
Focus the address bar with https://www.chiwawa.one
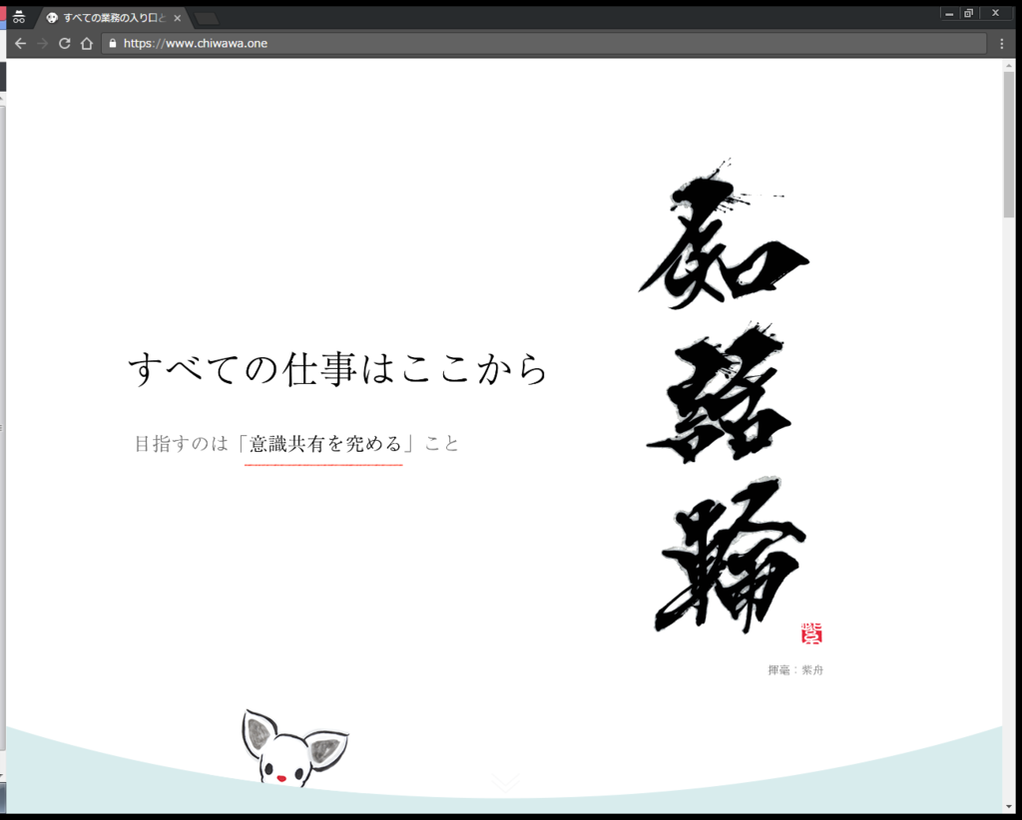pos(544,44)
